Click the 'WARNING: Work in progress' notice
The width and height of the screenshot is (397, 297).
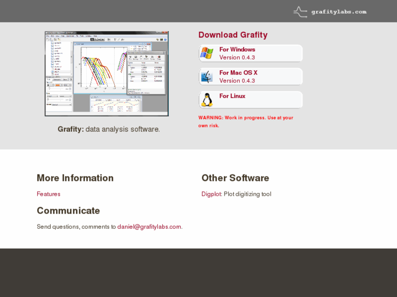[246, 122]
